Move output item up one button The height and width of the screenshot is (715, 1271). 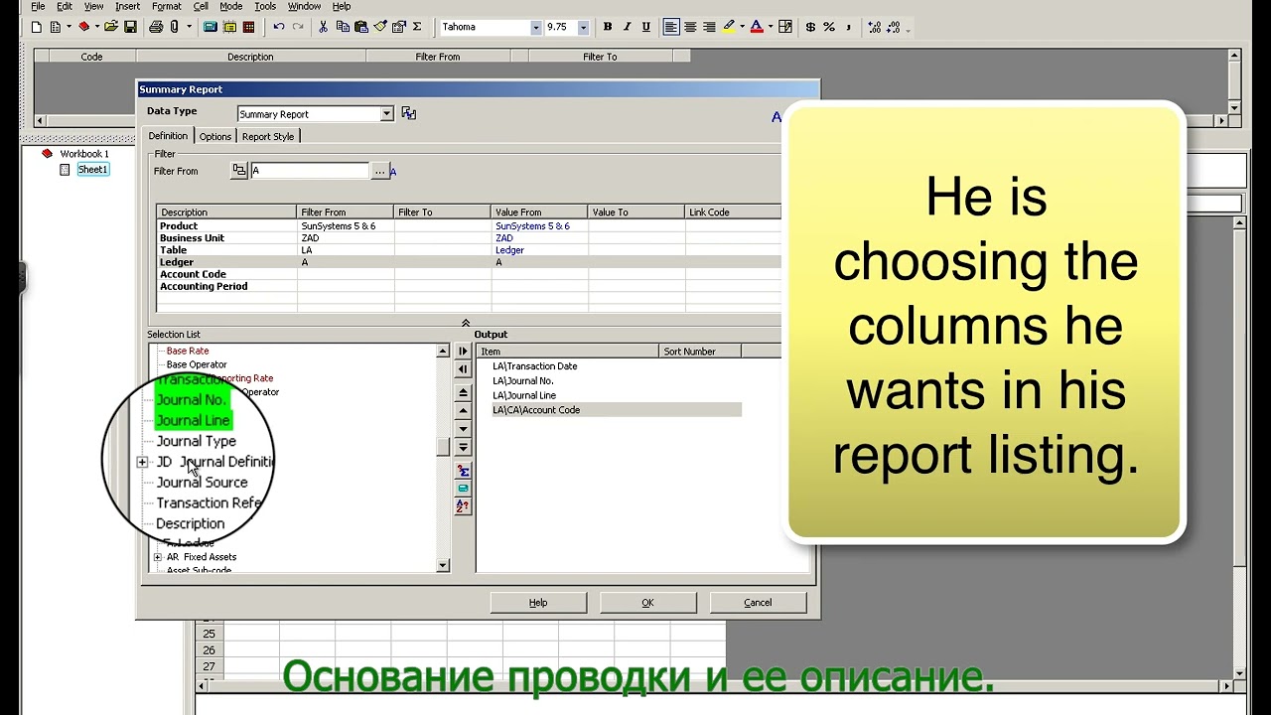463,411
